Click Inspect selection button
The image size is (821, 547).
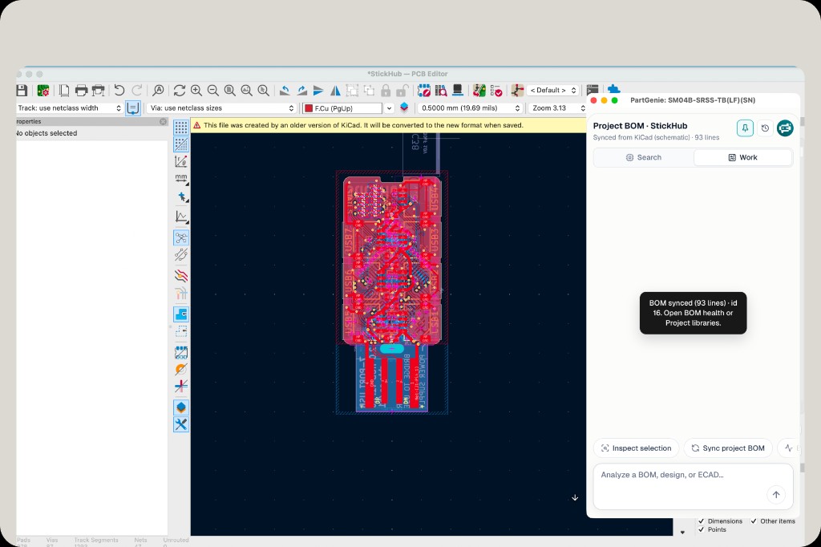click(636, 448)
